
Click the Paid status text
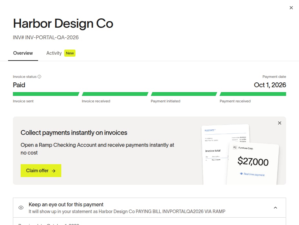click(x=19, y=85)
